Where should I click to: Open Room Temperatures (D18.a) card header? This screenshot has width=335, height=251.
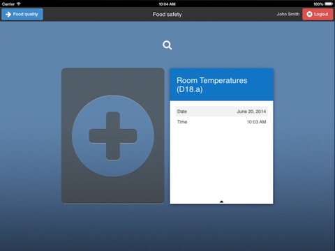point(221,84)
